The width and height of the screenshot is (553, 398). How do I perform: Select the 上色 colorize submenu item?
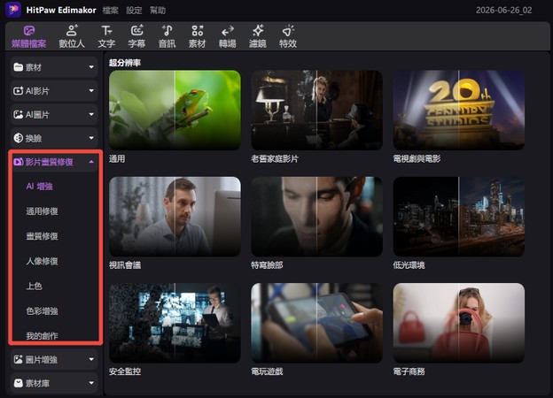click(x=34, y=286)
